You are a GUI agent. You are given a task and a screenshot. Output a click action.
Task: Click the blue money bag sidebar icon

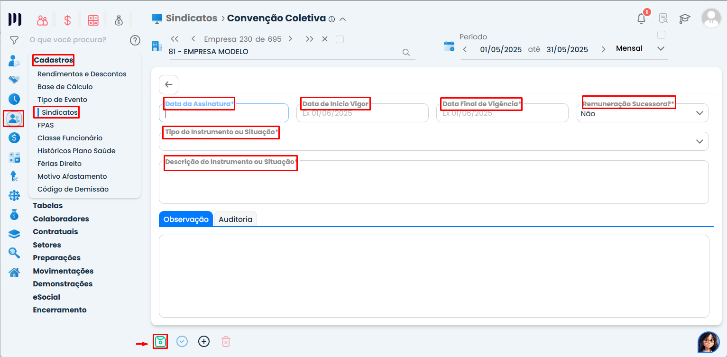(x=14, y=214)
